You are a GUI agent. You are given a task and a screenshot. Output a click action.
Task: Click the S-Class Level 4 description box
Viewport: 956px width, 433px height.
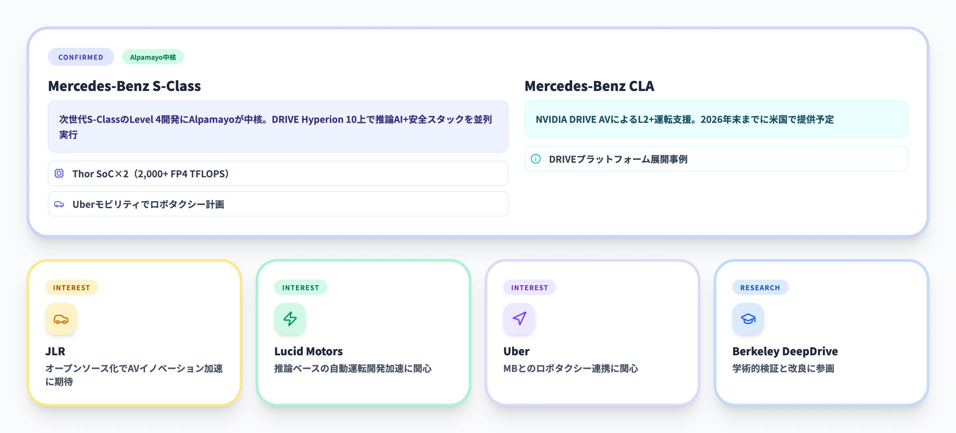(278, 127)
